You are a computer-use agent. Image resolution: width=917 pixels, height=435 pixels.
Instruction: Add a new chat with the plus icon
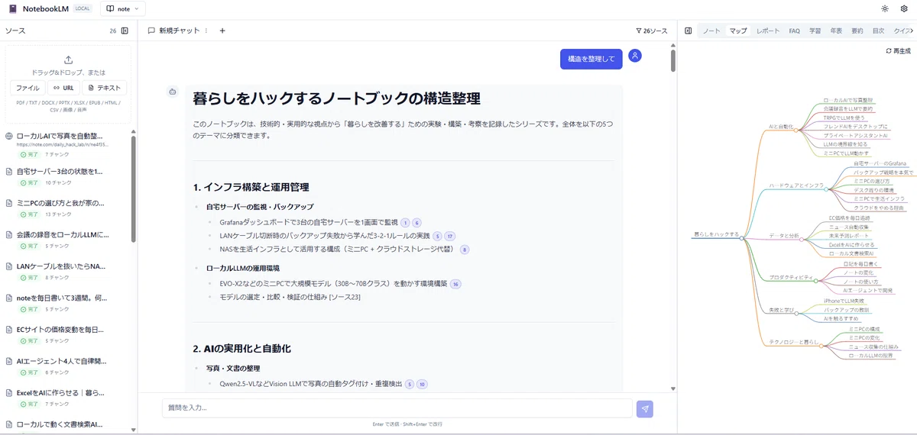point(222,31)
